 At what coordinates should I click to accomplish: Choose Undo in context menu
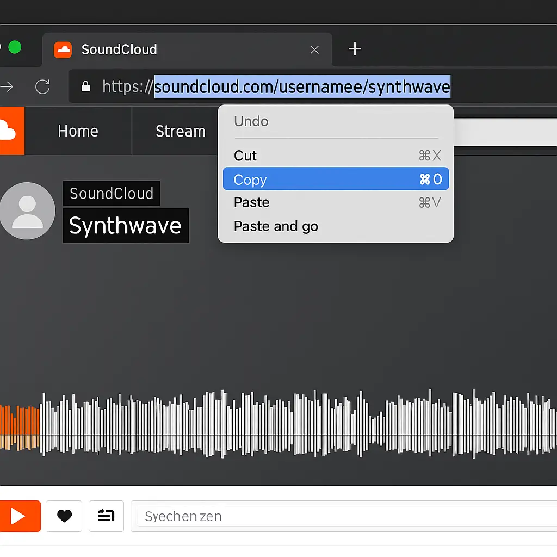click(336, 121)
